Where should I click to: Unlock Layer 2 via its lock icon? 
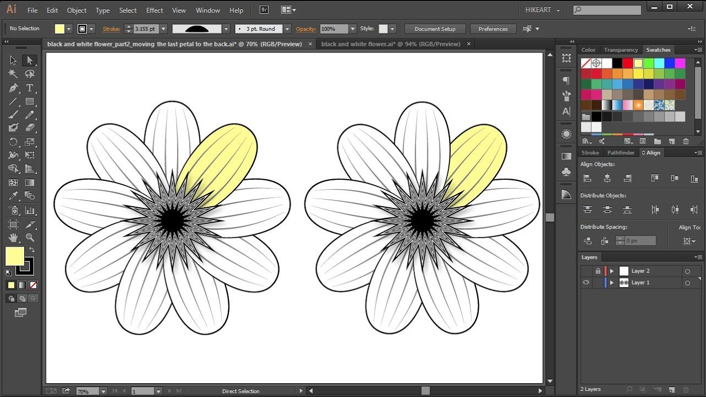point(598,271)
